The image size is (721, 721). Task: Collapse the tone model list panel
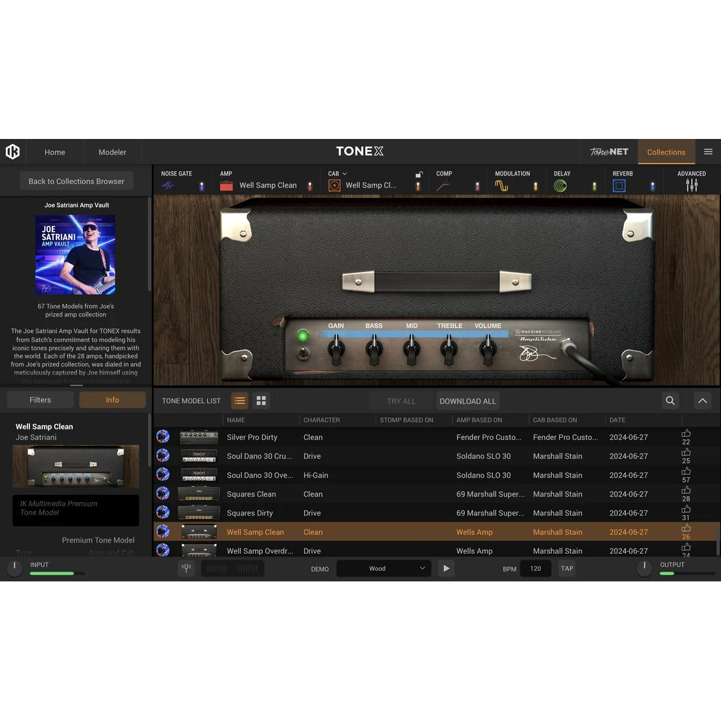click(x=703, y=401)
